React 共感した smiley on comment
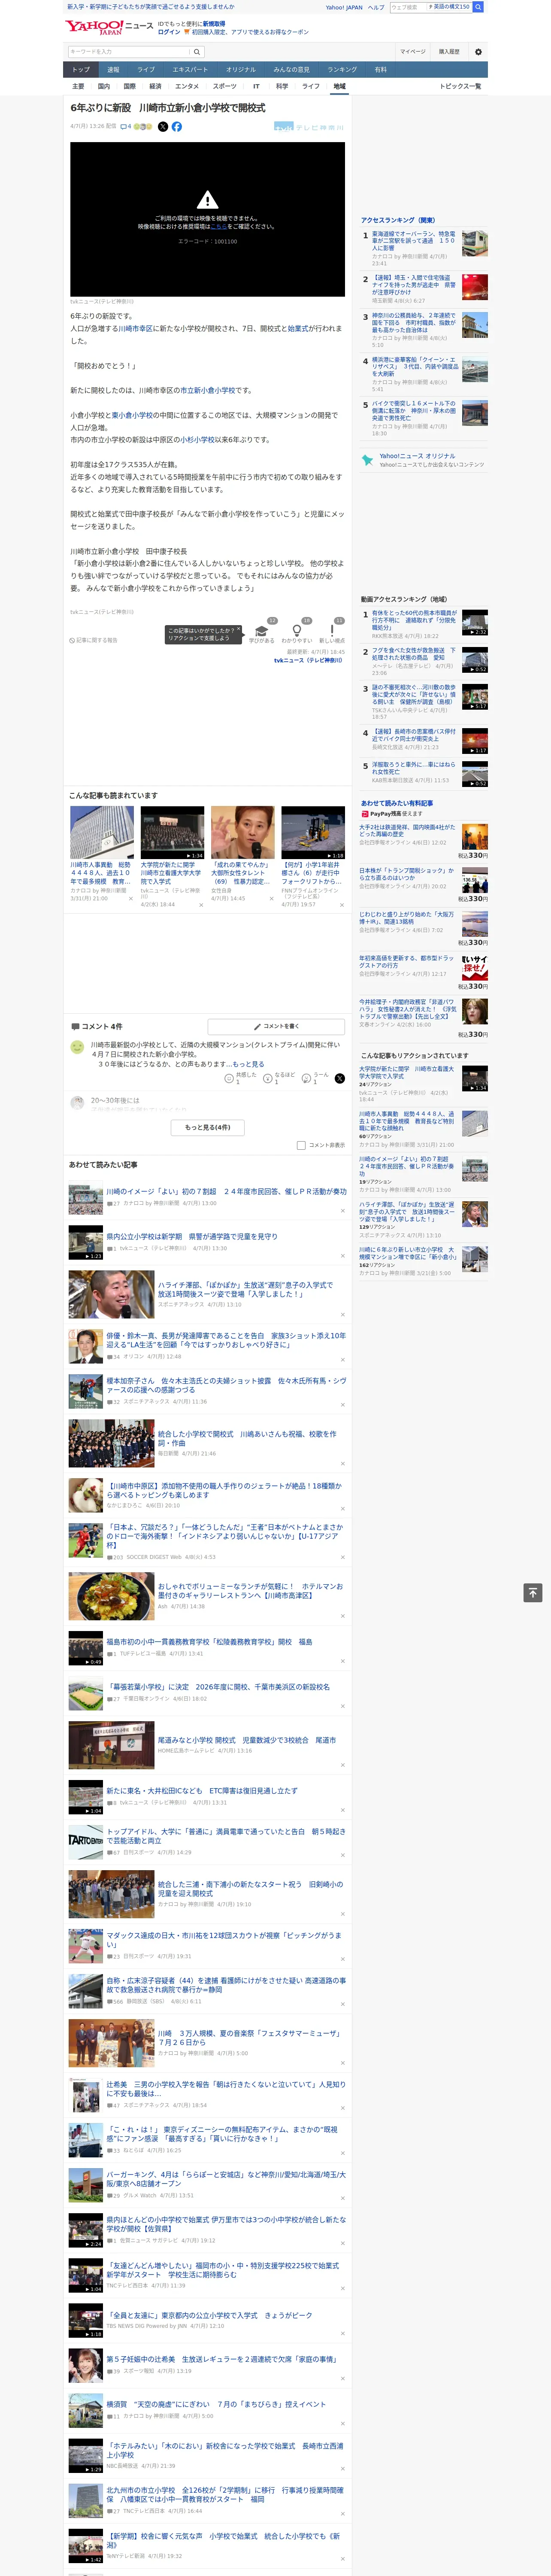Screen dimensions: 551x2576 tap(229, 1079)
